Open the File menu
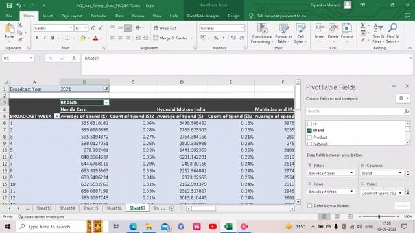The image size is (415, 233). (x=9, y=16)
